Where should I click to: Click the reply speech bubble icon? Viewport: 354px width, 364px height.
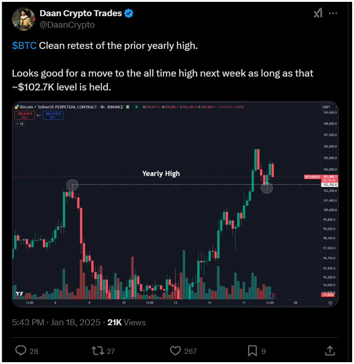21,351
